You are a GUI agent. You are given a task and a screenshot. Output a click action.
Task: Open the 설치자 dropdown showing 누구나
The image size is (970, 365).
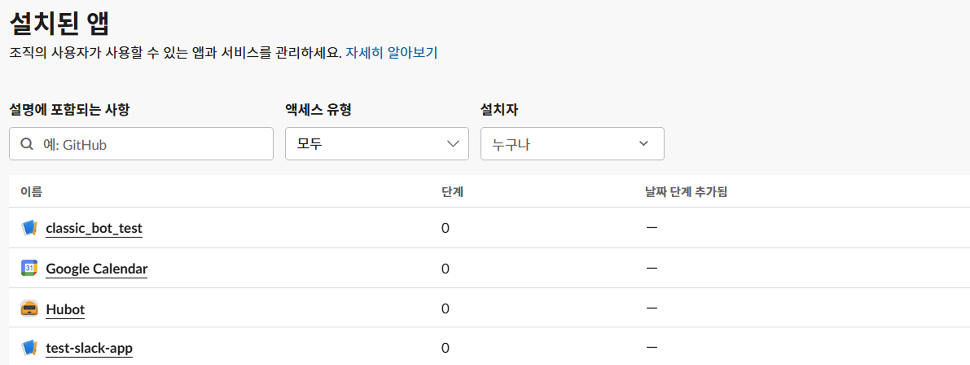pyautogui.click(x=572, y=144)
